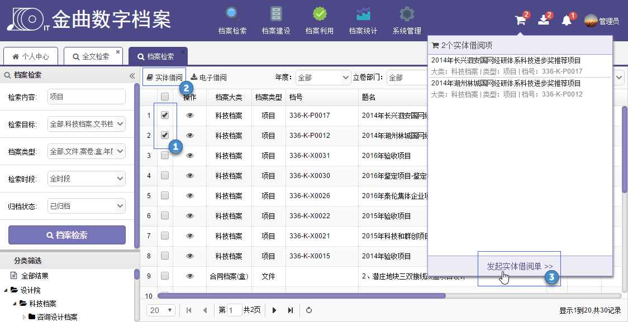This screenshot has height=322, width=628.
Task: Open 系统管理 gear icon
Action: [x=407, y=14]
